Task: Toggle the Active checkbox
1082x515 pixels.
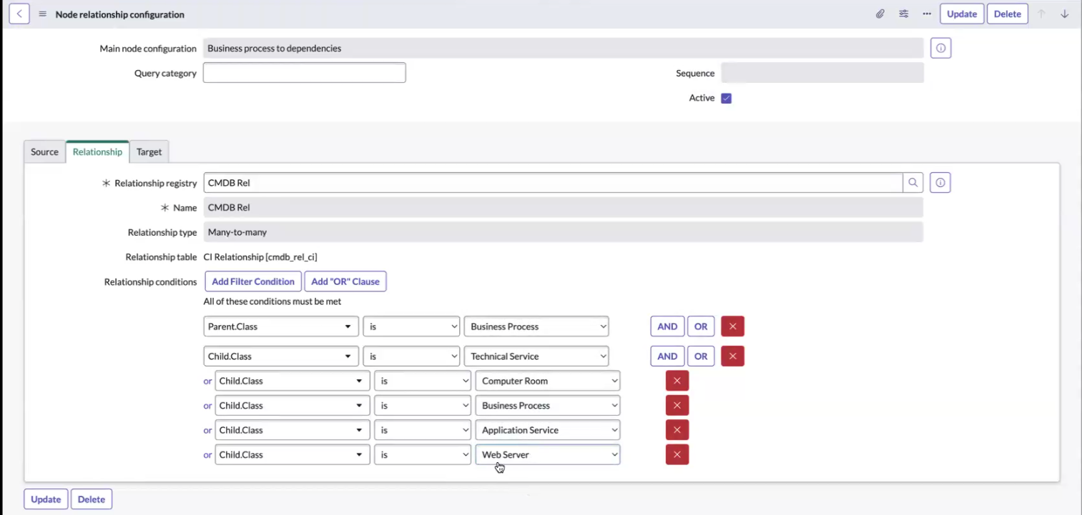Action: pyautogui.click(x=727, y=98)
